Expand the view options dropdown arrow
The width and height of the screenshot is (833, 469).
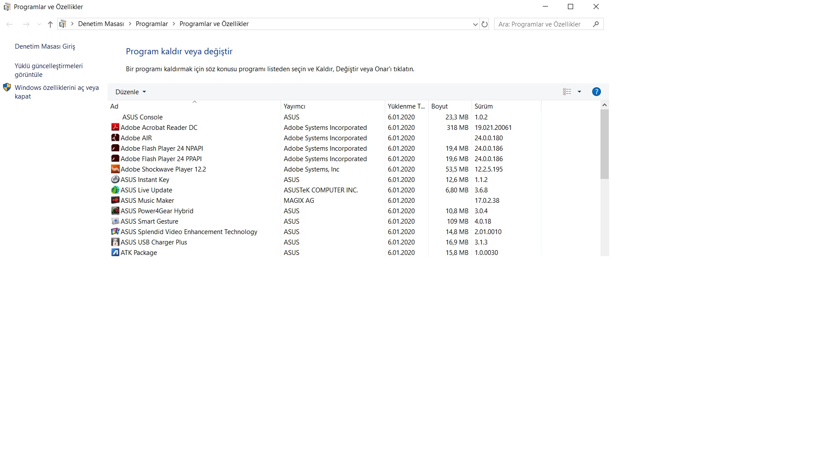[x=579, y=92]
